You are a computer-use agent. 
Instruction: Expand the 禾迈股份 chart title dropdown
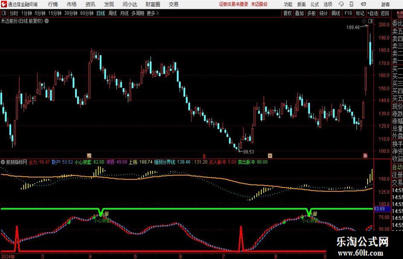(46, 21)
